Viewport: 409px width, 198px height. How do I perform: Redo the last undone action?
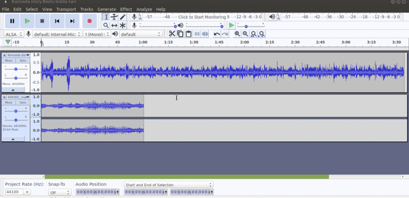coord(225,34)
